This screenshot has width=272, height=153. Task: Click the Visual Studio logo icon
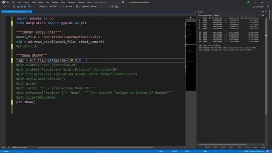[3, 2]
